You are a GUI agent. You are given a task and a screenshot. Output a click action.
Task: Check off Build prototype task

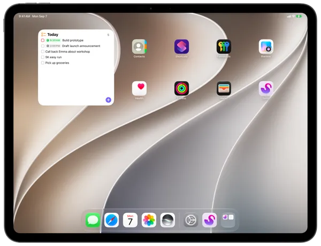point(43,40)
